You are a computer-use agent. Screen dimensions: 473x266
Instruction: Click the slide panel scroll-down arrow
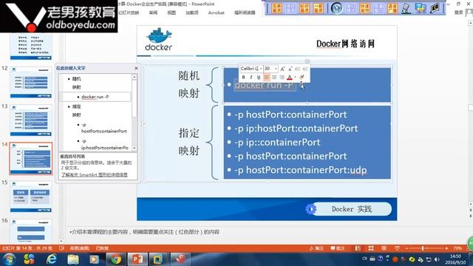pyautogui.click(x=61, y=241)
